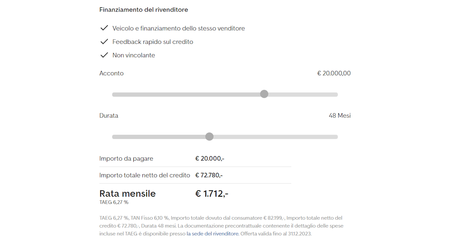The width and height of the screenshot is (450, 240).
Task: Click the Feedback rapido sul credito text
Action: 153,42
